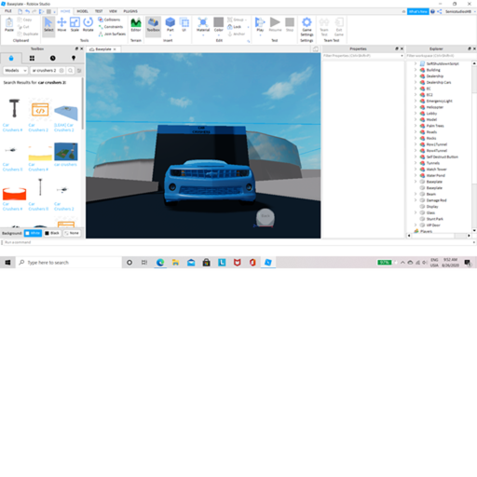477x477 pixels.
Task: Choose the Rotate tool
Action: [89, 24]
